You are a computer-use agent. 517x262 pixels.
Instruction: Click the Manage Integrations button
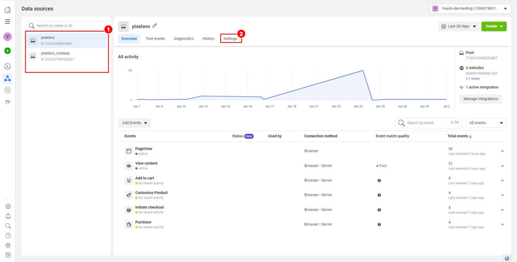click(x=480, y=99)
